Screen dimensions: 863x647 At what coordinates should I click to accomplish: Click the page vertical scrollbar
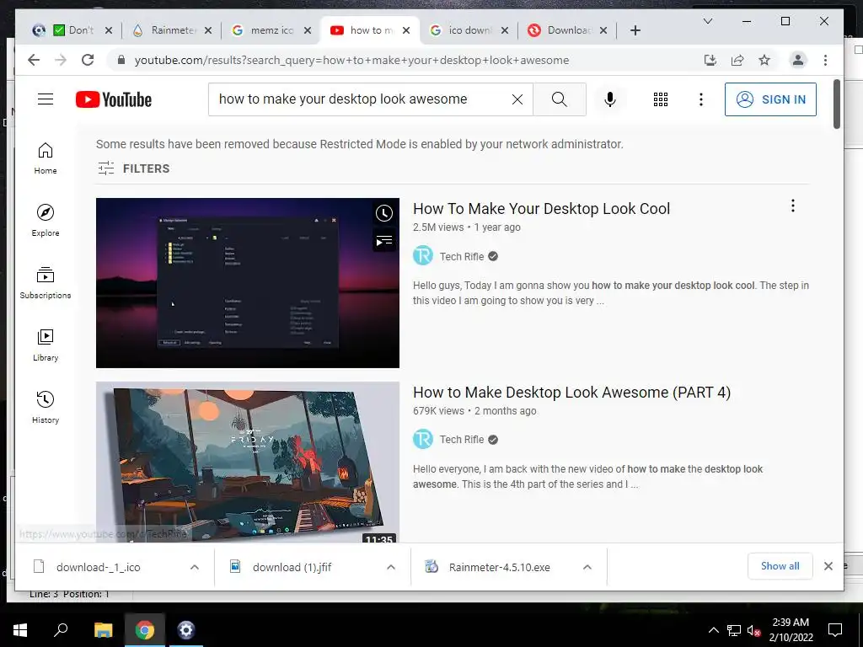(837, 104)
